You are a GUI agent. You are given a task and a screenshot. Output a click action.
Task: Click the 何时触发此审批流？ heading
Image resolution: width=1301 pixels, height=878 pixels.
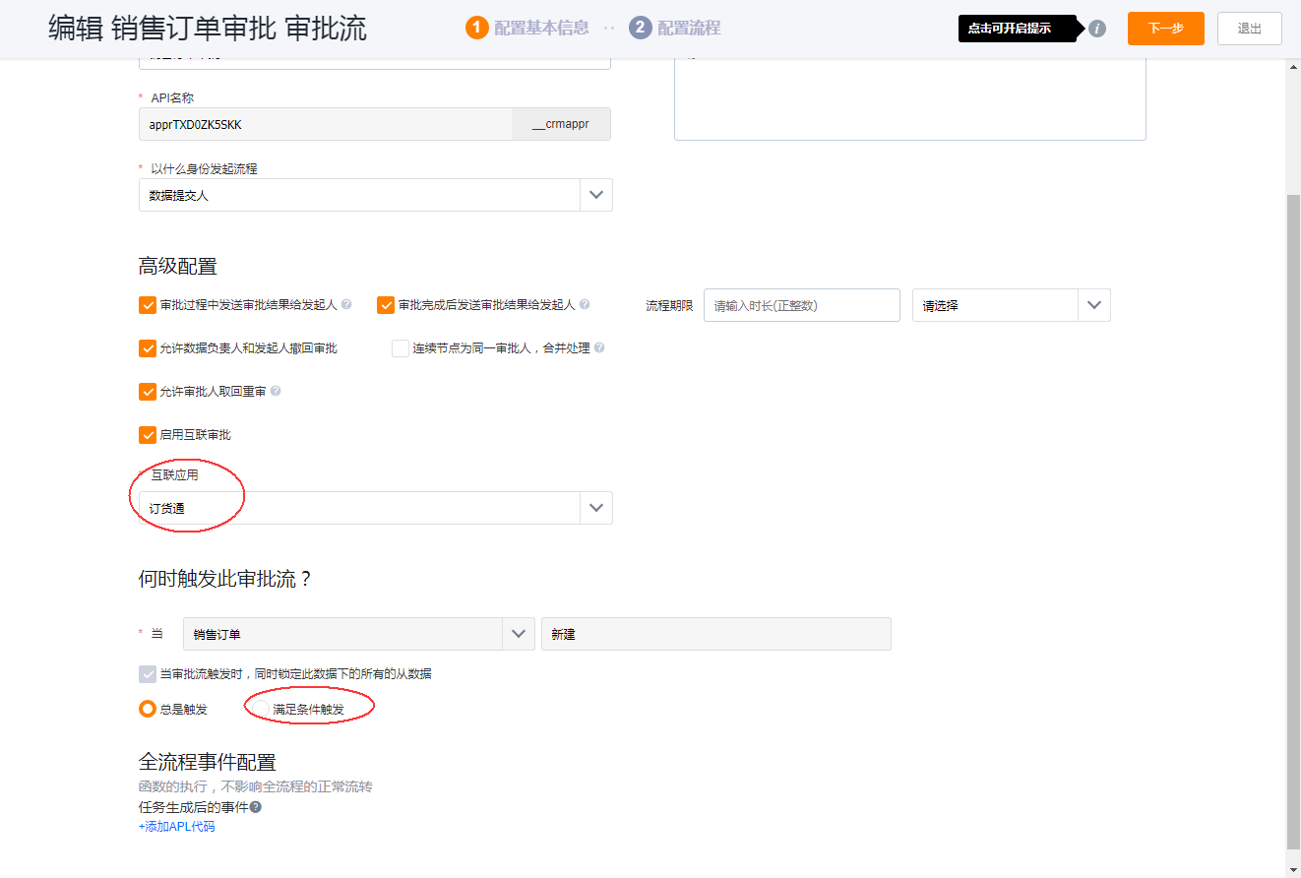tap(225, 579)
